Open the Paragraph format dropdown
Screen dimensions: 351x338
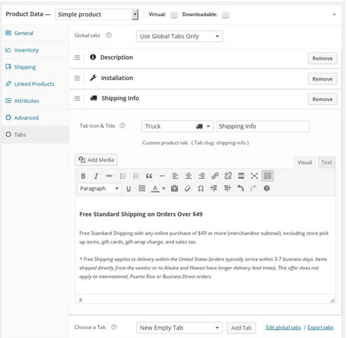pos(99,188)
